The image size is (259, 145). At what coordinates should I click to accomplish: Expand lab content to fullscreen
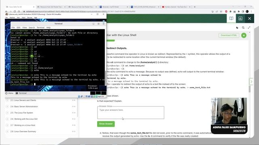click(x=249, y=28)
